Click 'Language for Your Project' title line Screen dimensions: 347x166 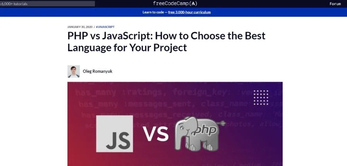point(127,48)
